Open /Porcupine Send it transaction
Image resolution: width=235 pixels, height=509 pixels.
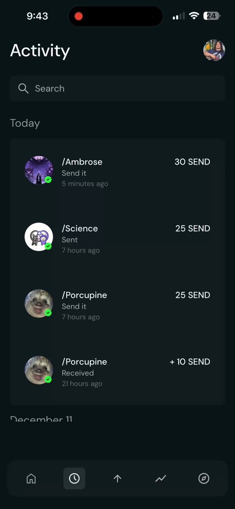(x=117, y=305)
